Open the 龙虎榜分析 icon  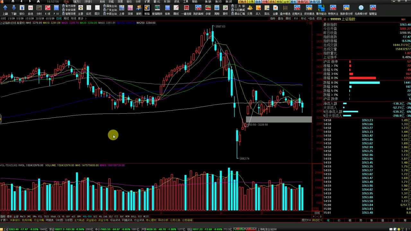point(361,8)
